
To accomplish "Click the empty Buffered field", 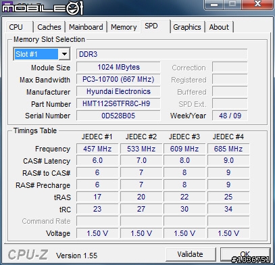I will pos(230,91).
